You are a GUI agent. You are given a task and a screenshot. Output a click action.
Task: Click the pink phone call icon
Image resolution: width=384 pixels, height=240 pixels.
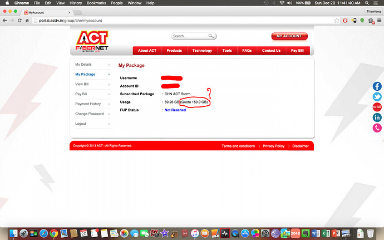[377, 128]
